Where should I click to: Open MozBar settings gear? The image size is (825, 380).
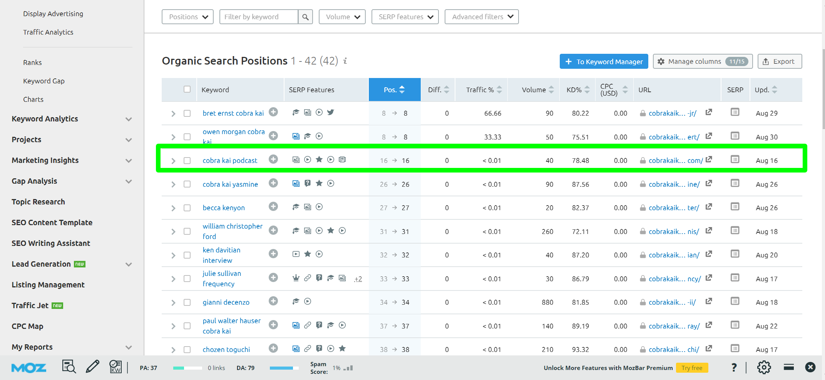[x=764, y=367]
